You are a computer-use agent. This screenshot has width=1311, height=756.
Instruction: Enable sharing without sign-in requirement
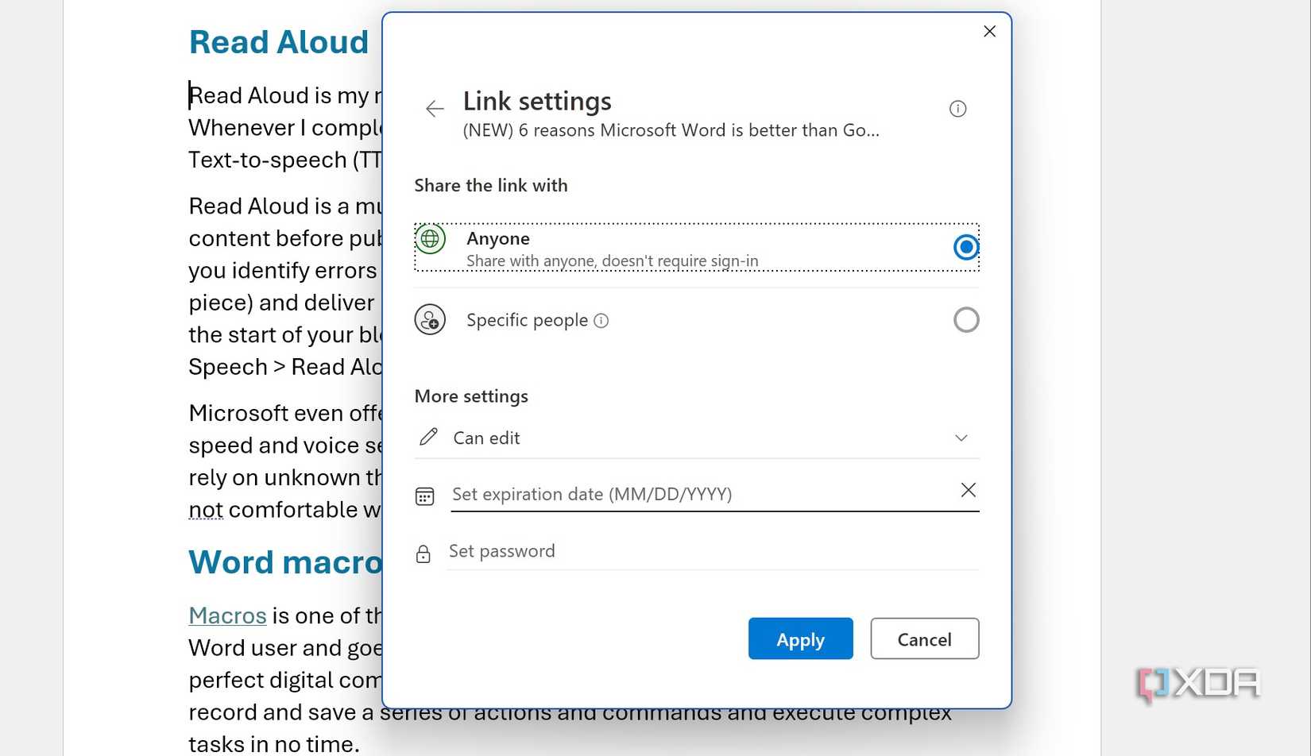pyautogui.click(x=965, y=247)
